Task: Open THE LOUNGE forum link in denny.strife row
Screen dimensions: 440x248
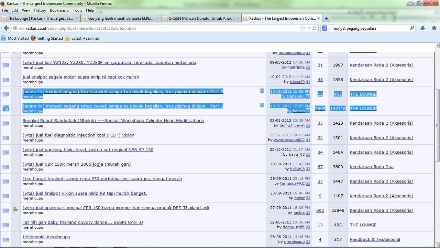Action: point(363,225)
